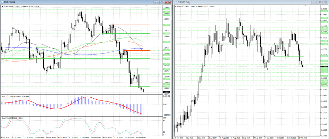Viewport: 329px width, 139px height.
Task: Click the EURUSD,Daily window chart icon
Action: [175, 2]
